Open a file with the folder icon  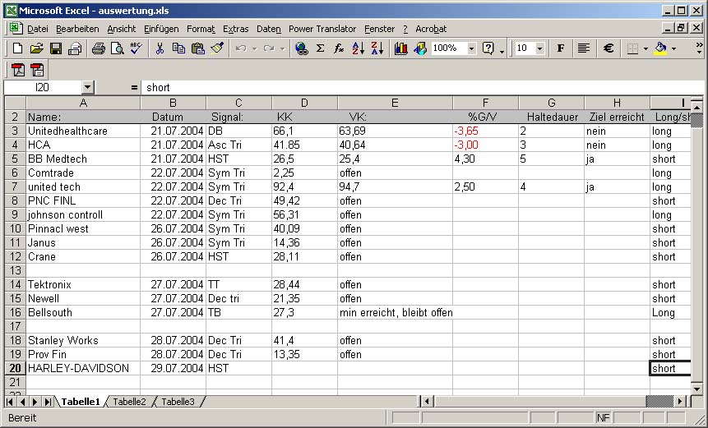(x=36, y=48)
